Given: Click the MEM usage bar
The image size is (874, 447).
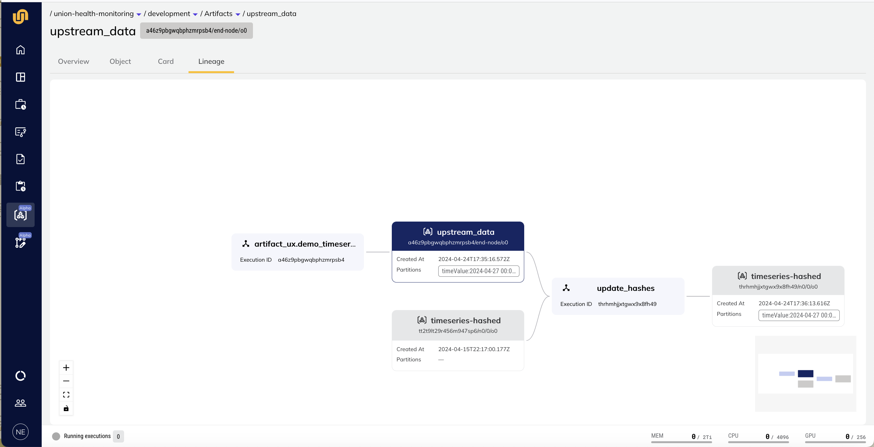Looking at the screenshot, I should (x=681, y=442).
